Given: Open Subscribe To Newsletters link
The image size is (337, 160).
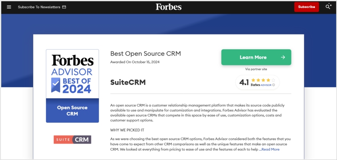Looking at the screenshot, I should click(x=39, y=7).
